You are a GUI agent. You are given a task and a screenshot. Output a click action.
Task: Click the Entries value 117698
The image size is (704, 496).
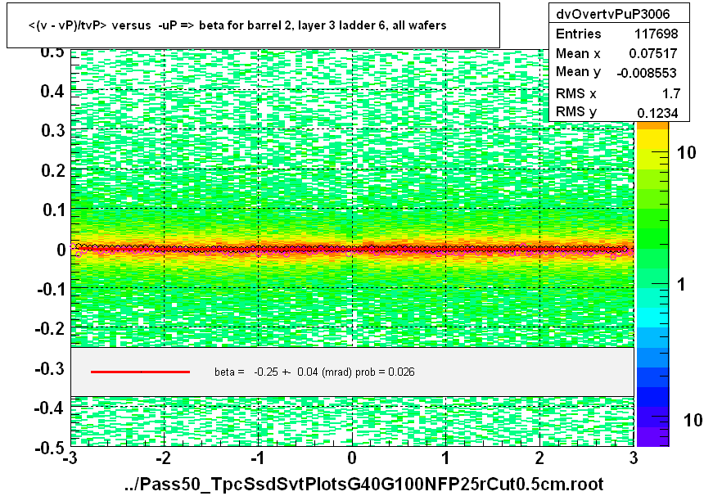[656, 34]
